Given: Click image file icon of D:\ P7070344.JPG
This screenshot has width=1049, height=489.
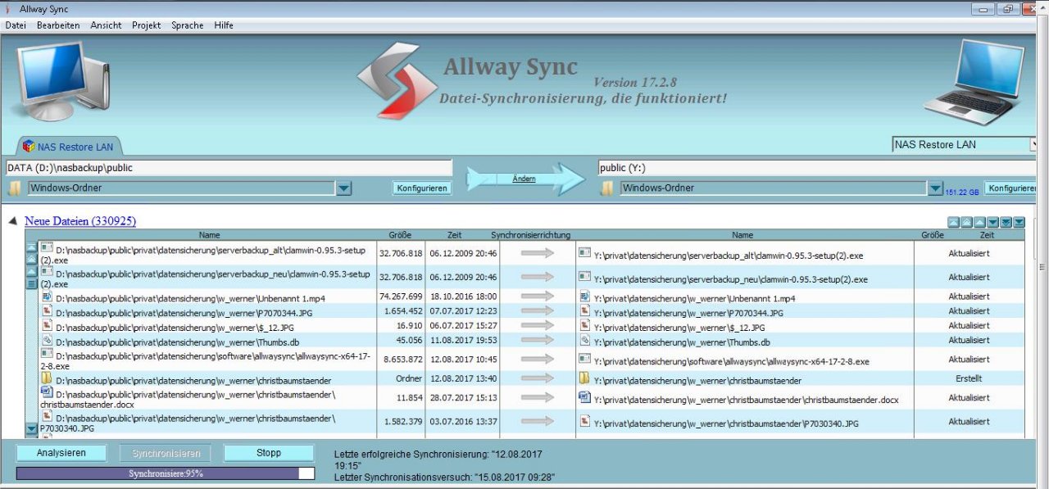Looking at the screenshot, I should coord(47,311).
